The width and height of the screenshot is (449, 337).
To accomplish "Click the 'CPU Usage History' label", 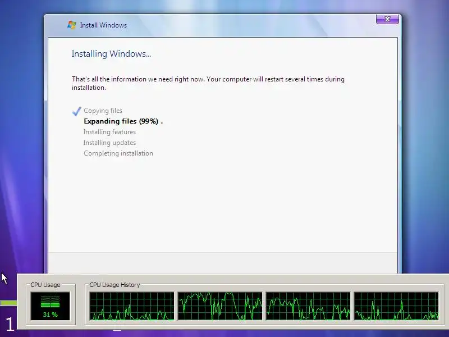I will [114, 285].
